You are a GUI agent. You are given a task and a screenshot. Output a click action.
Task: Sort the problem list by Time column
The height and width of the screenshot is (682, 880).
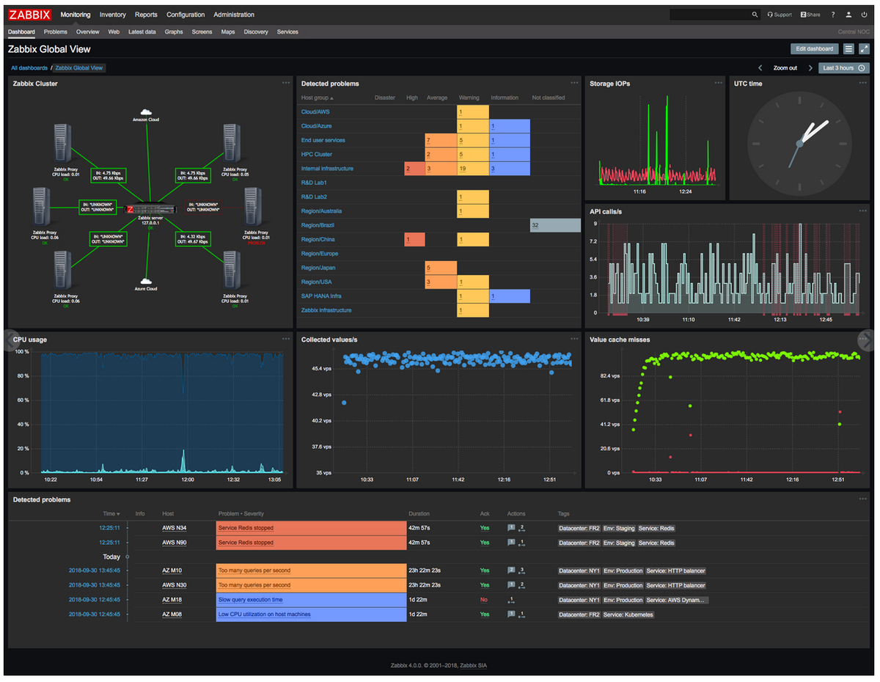click(x=111, y=514)
